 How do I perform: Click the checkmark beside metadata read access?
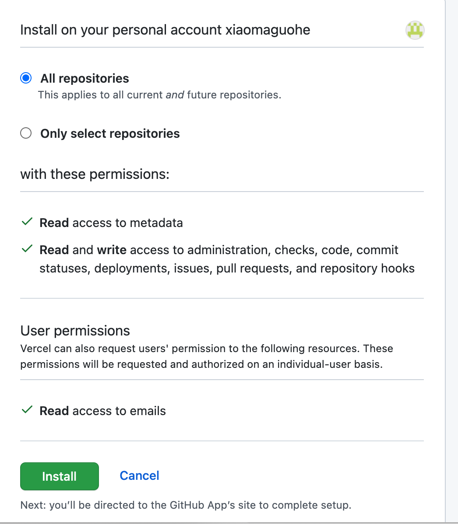coord(27,222)
